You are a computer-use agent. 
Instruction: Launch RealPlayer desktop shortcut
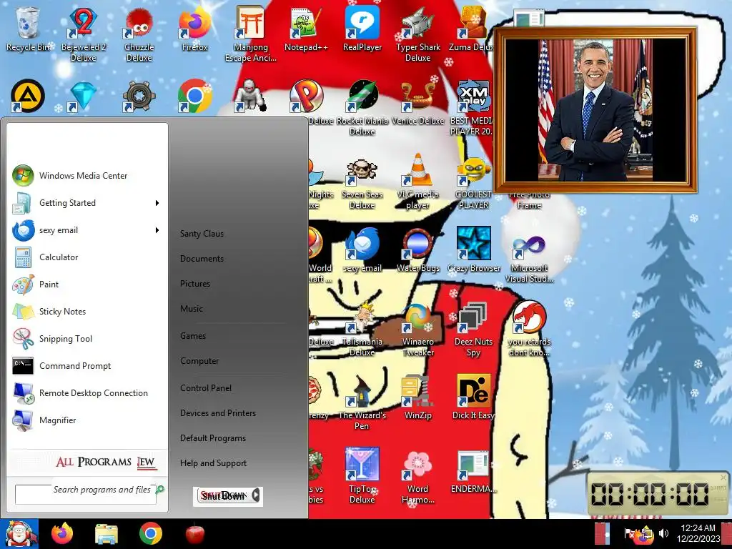click(362, 30)
